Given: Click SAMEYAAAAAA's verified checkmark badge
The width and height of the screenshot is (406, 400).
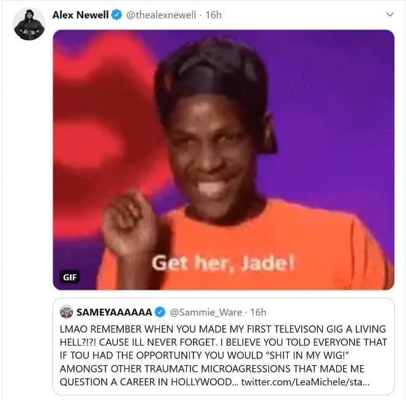Looking at the screenshot, I should [x=160, y=312].
